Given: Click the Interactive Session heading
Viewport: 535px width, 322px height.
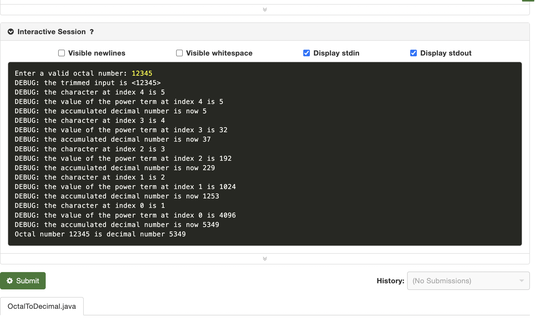Looking at the screenshot, I should click(52, 32).
